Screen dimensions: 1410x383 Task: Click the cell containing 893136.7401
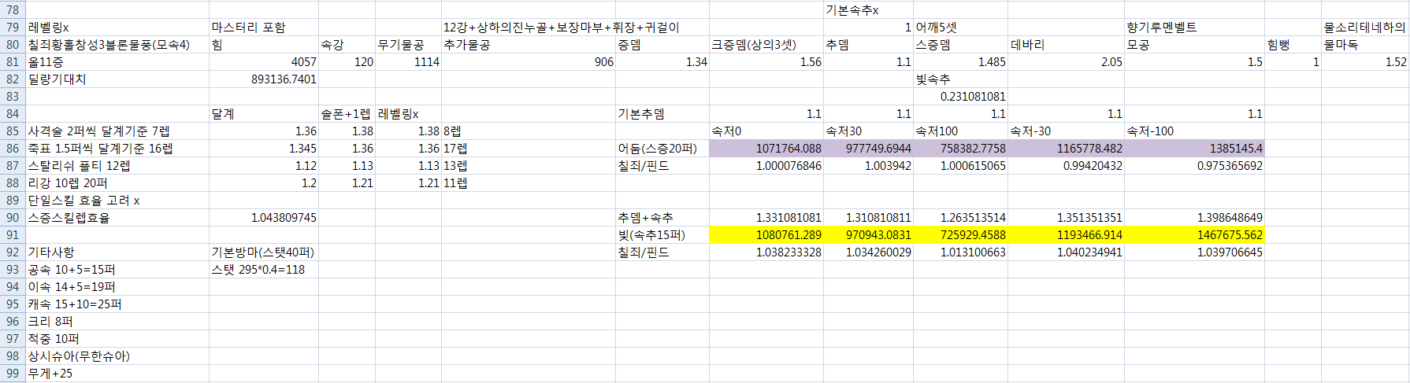(264, 79)
